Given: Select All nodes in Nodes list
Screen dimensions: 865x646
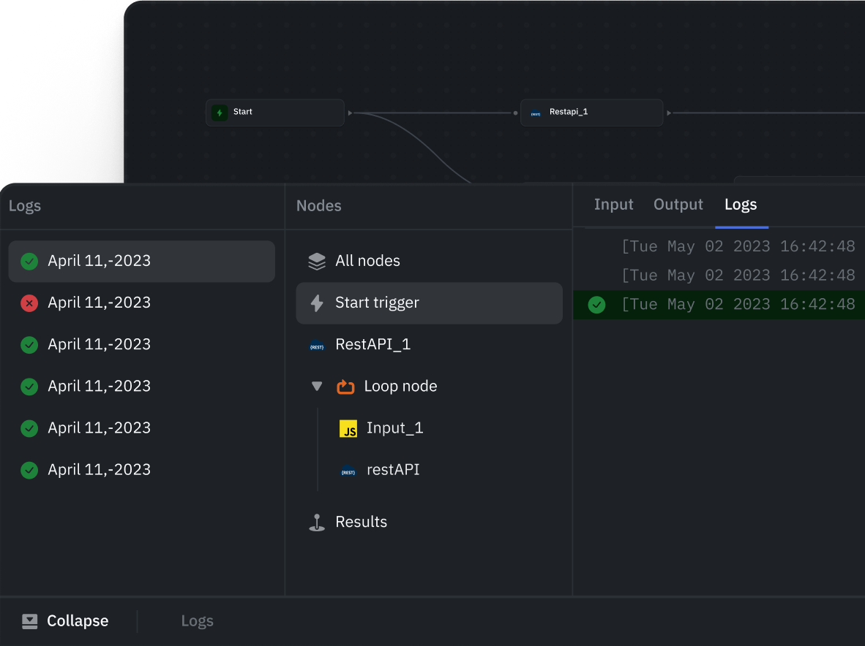Looking at the screenshot, I should (x=429, y=261).
